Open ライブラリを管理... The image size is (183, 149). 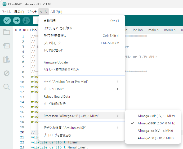click(x=82, y=36)
